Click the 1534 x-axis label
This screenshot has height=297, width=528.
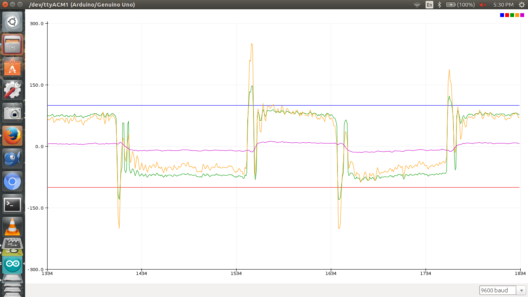236,274
